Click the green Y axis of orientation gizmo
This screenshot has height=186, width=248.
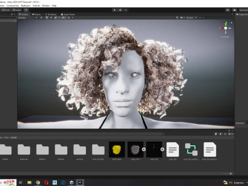pos(226,24)
